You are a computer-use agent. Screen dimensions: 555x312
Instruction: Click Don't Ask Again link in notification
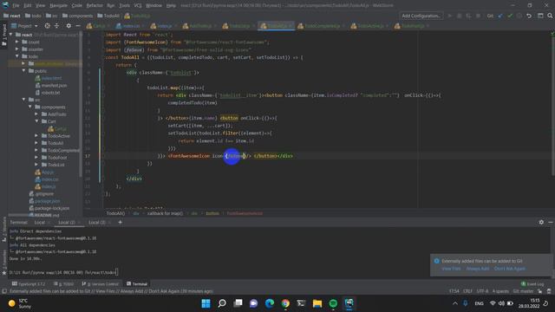510,269
